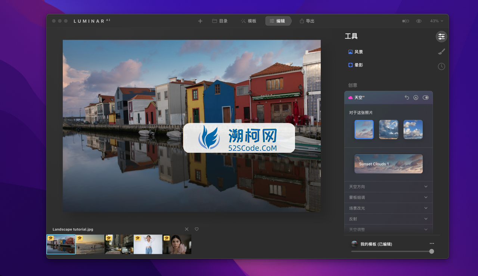This screenshot has height=276, width=478.
Task: Open the 43% zoom dropdown
Action: [x=437, y=21]
